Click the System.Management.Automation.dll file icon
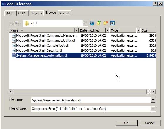 [13, 55]
